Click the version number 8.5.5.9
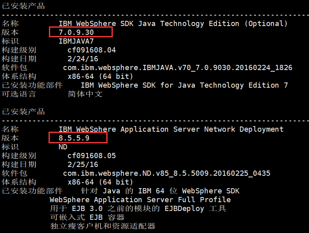 pos(74,138)
